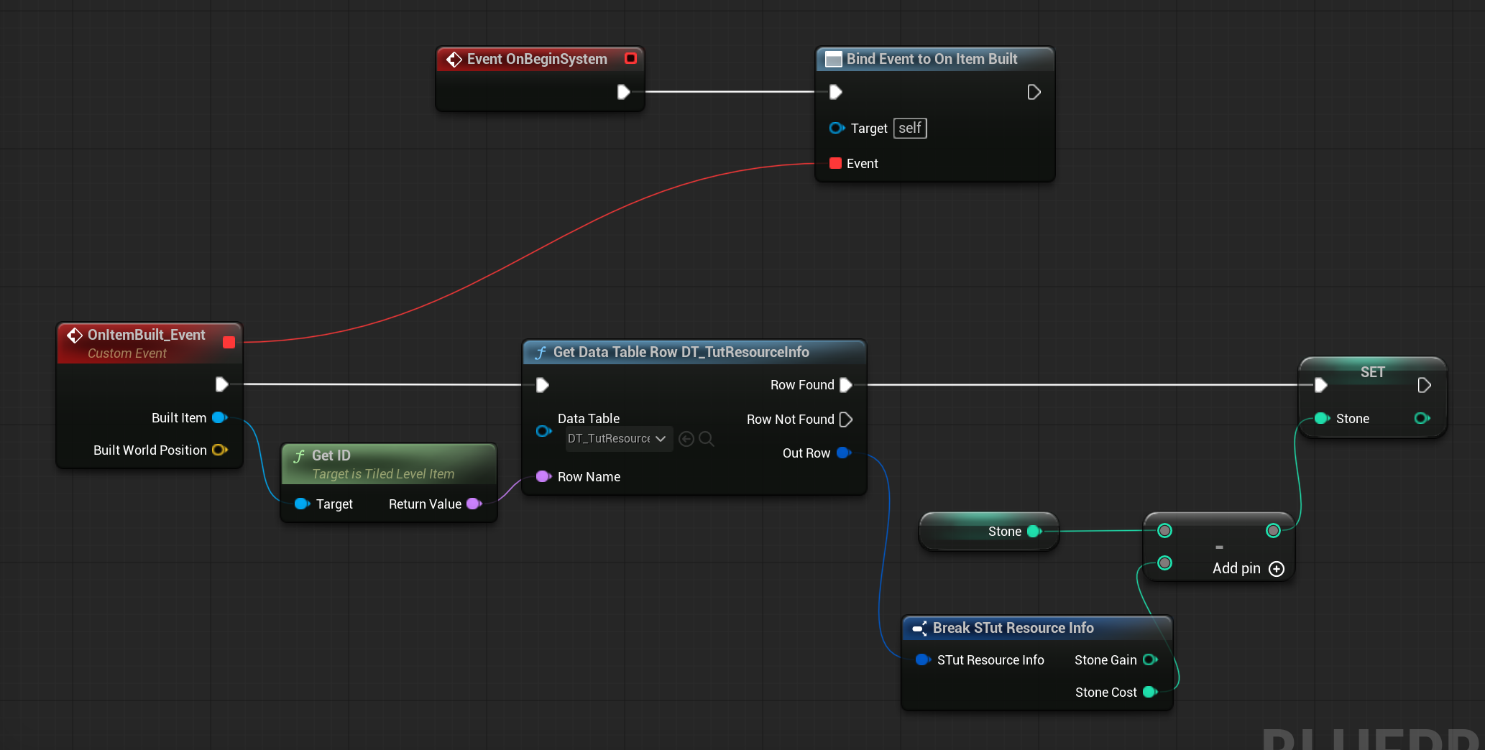The width and height of the screenshot is (1485, 750).
Task: Click the Target self input field
Action: (x=910, y=129)
